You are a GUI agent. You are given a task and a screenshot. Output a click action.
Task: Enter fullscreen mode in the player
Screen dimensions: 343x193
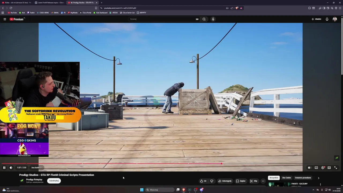(x=335, y=168)
